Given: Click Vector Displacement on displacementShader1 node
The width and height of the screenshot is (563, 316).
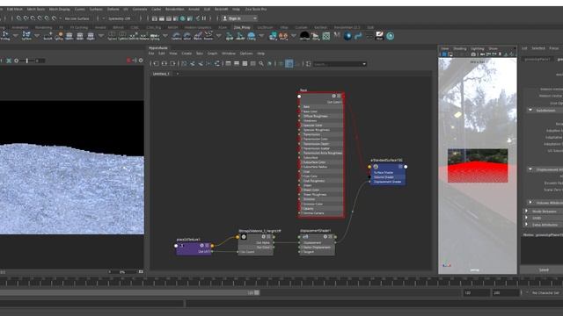Looking at the screenshot, I should (x=317, y=248).
